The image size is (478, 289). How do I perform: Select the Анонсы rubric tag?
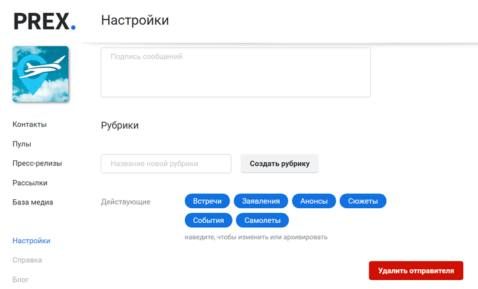click(x=314, y=201)
